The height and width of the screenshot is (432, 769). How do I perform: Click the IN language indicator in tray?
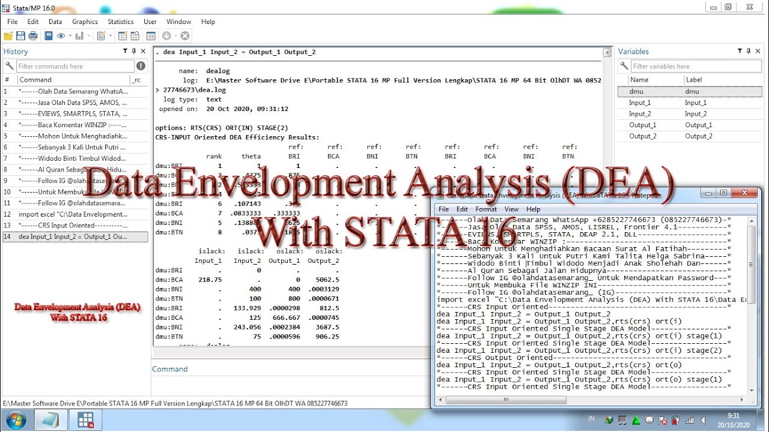[591, 418]
